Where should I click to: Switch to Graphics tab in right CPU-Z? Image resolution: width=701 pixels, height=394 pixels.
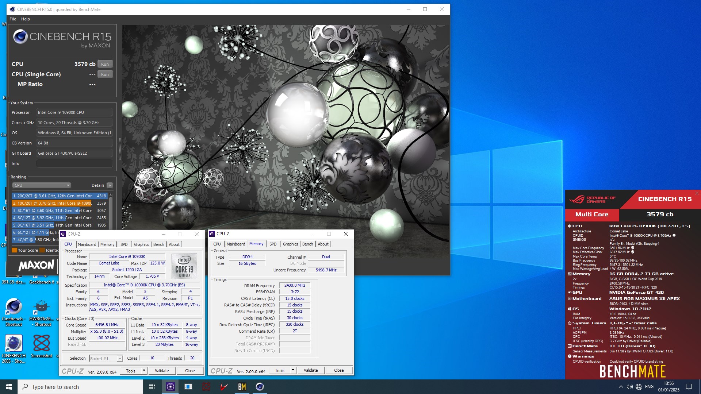tap(291, 244)
